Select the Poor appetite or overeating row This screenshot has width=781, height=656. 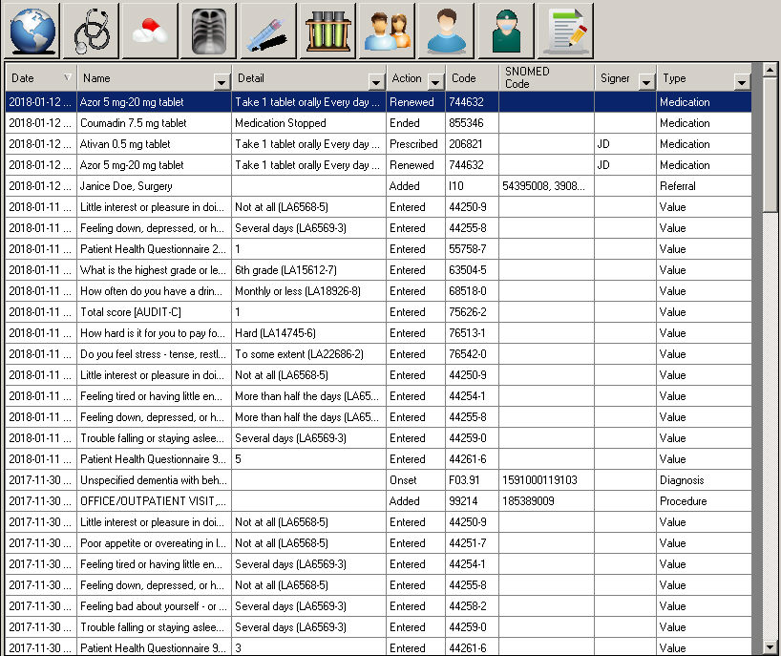378,543
